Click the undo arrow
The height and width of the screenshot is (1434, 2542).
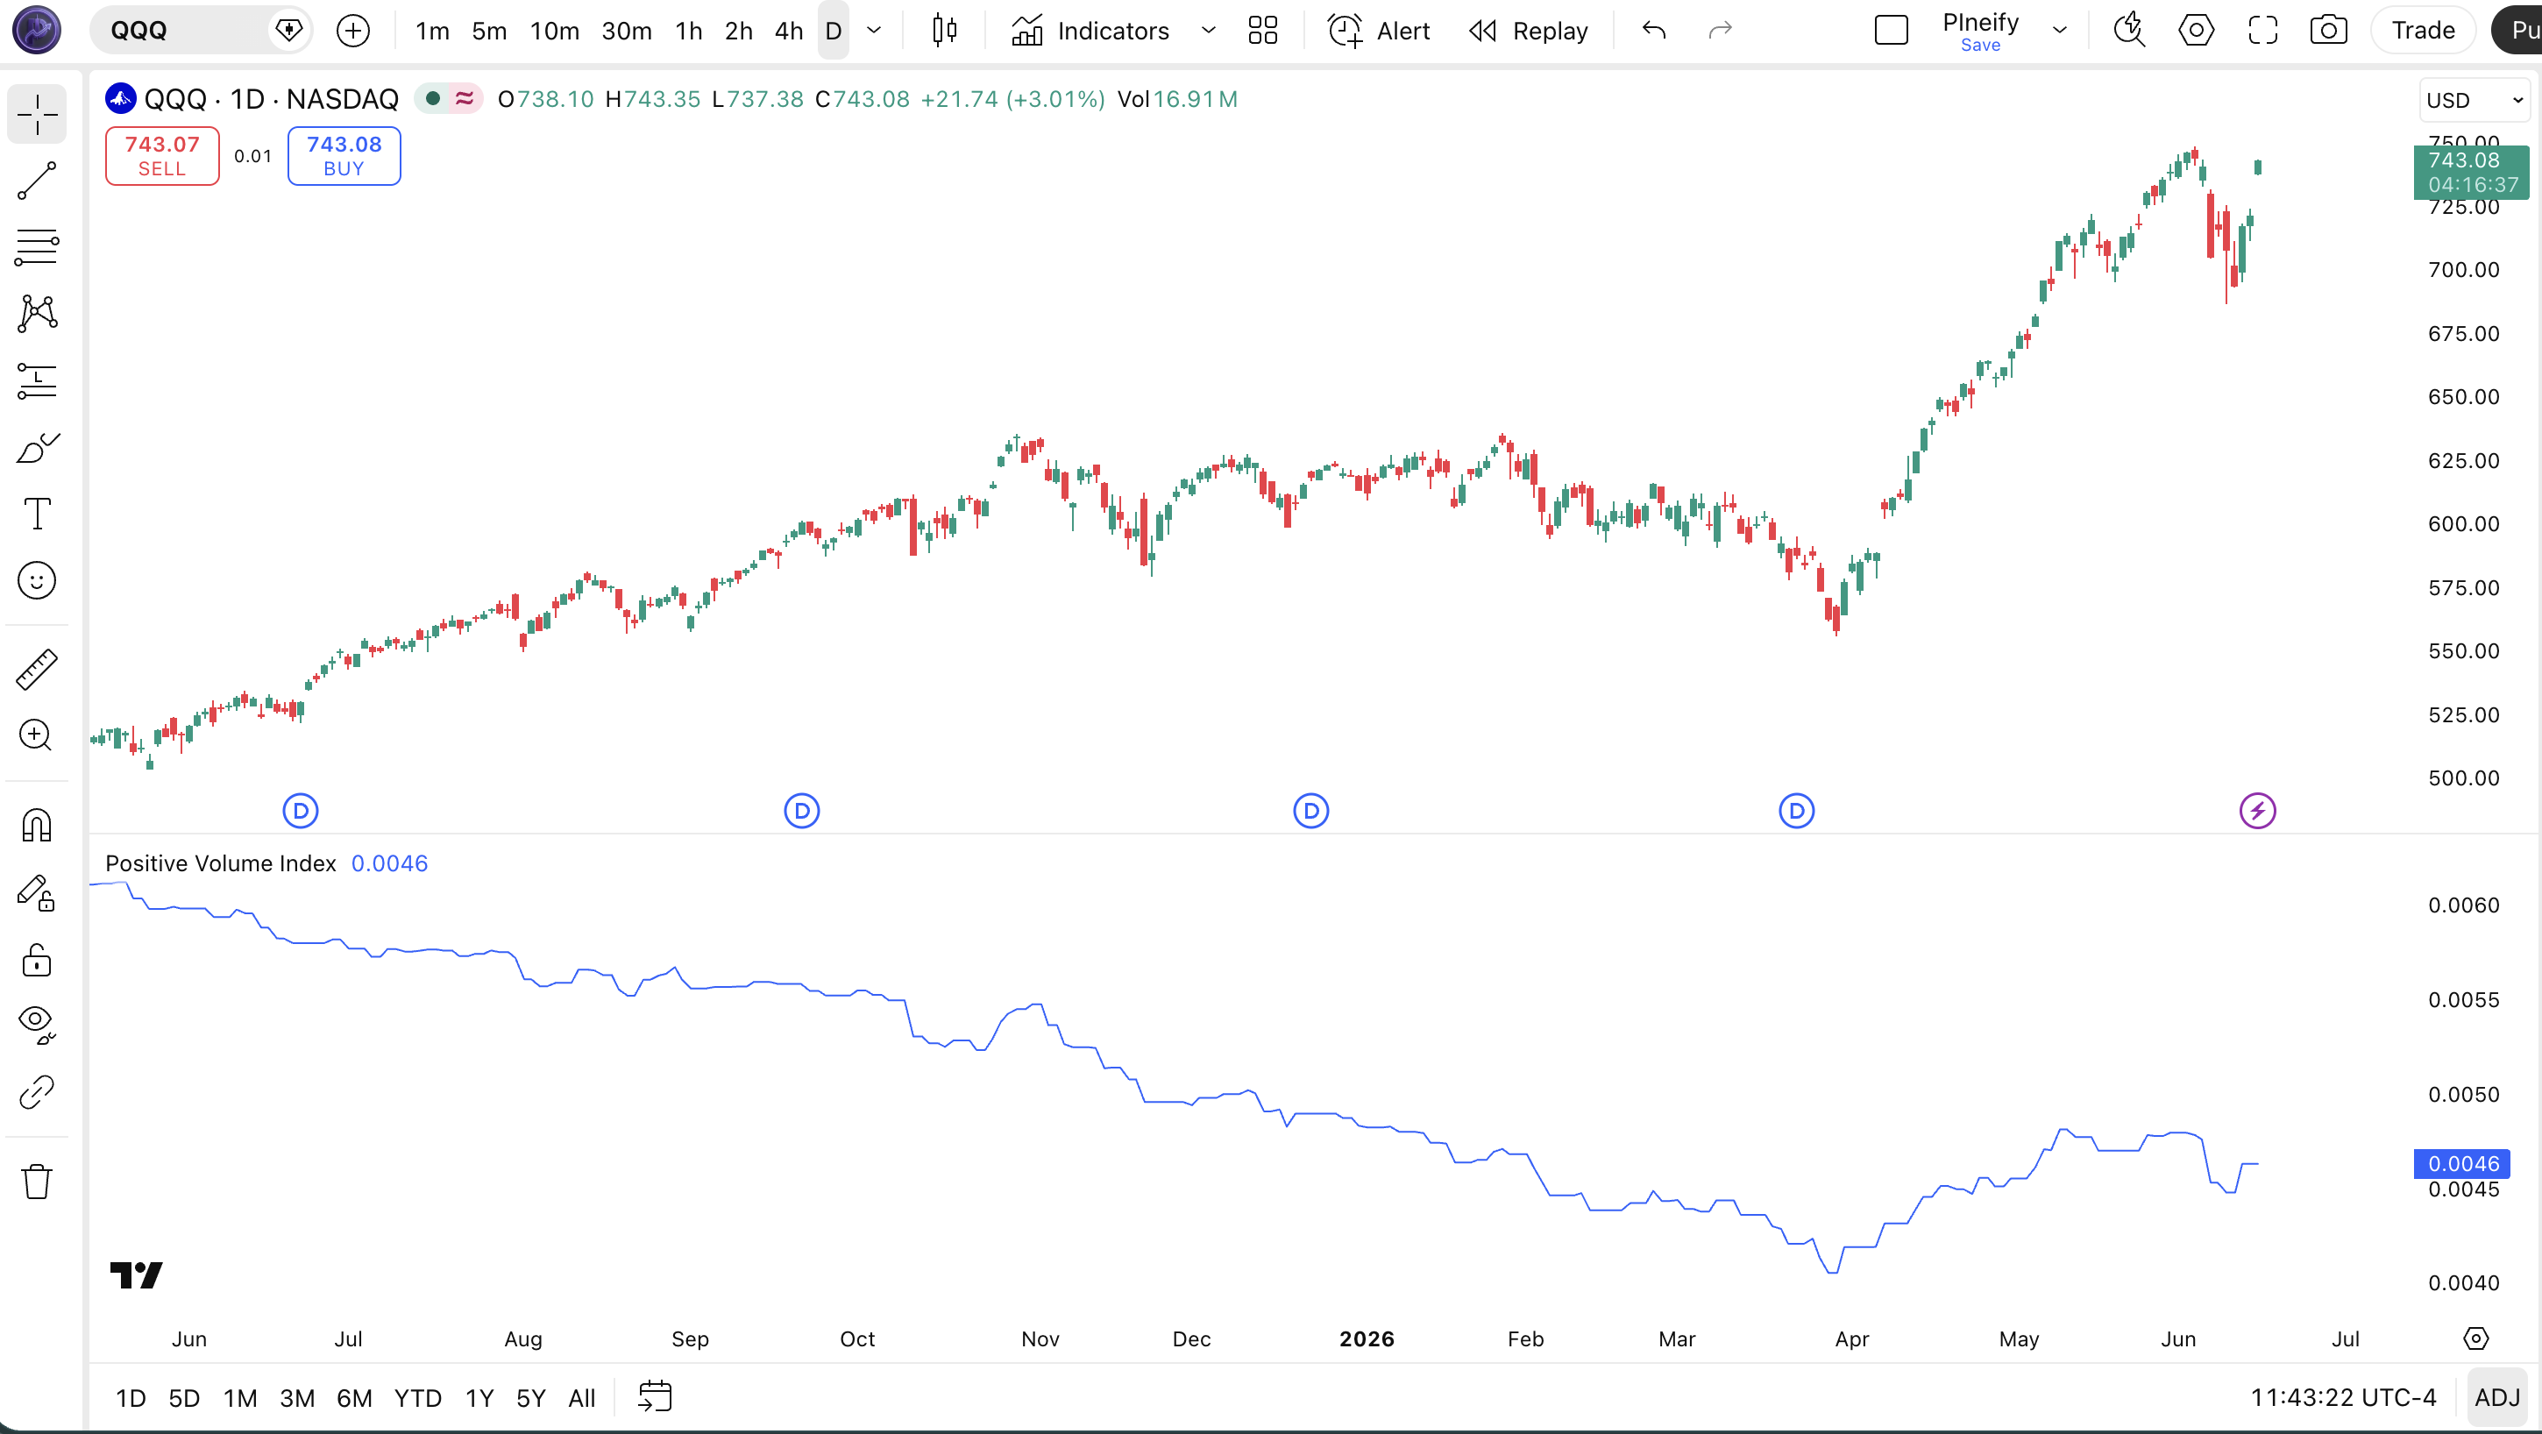click(1654, 31)
